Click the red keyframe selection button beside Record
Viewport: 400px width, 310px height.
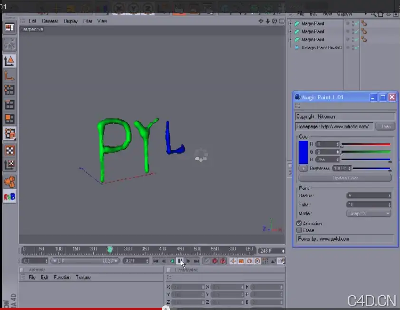[223, 261]
